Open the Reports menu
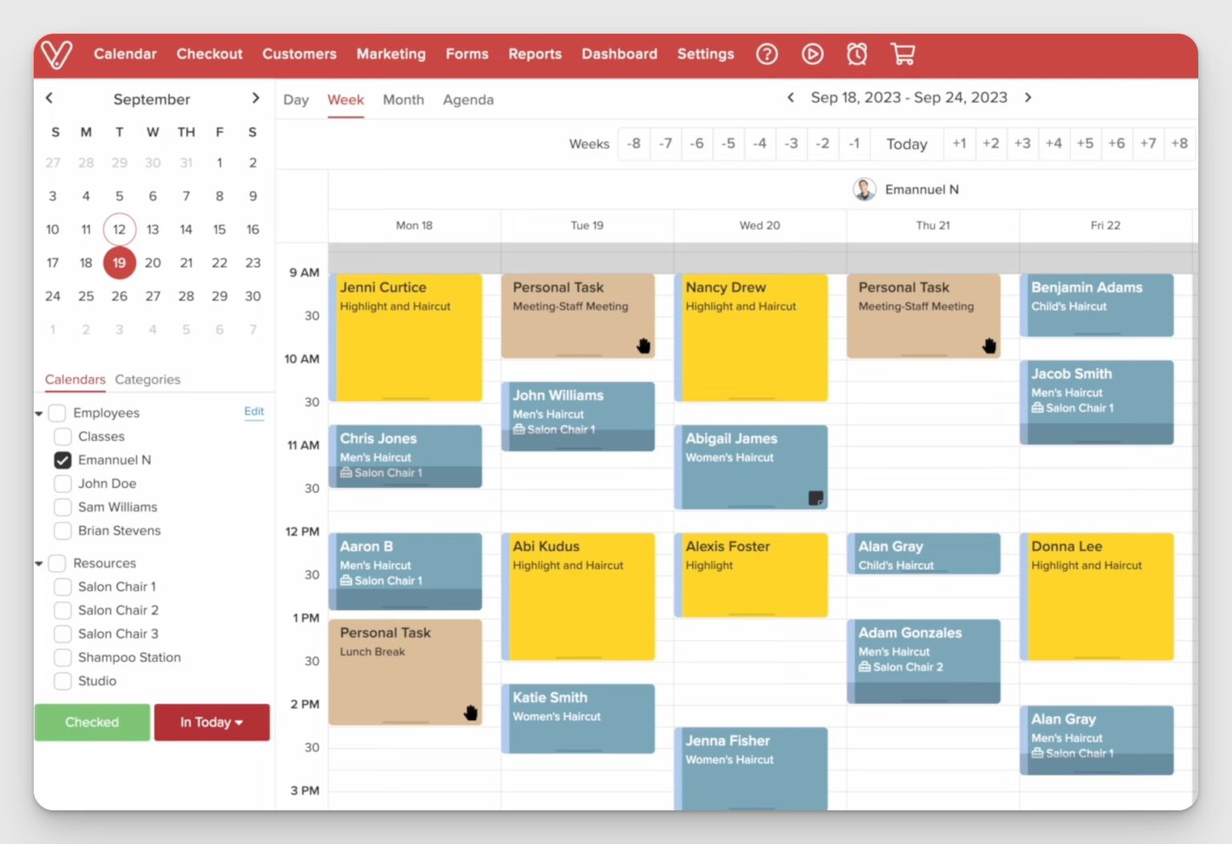 pos(534,54)
